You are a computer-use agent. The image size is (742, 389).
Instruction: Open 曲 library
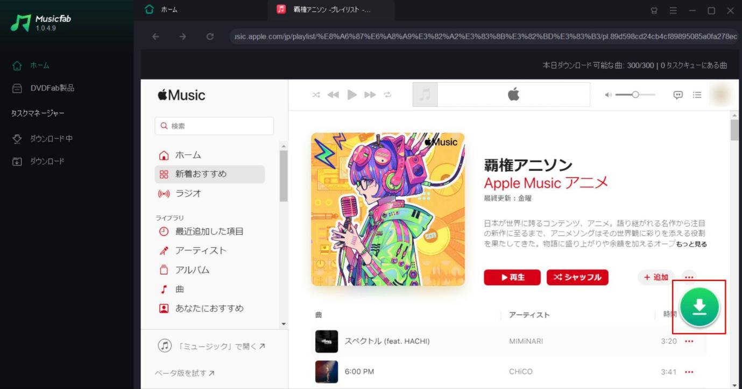[x=210, y=289]
